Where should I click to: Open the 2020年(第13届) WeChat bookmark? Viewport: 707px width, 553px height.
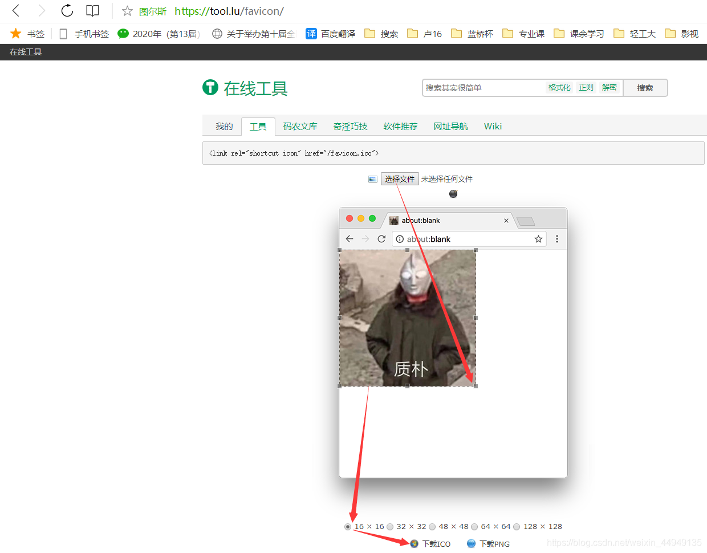point(159,34)
